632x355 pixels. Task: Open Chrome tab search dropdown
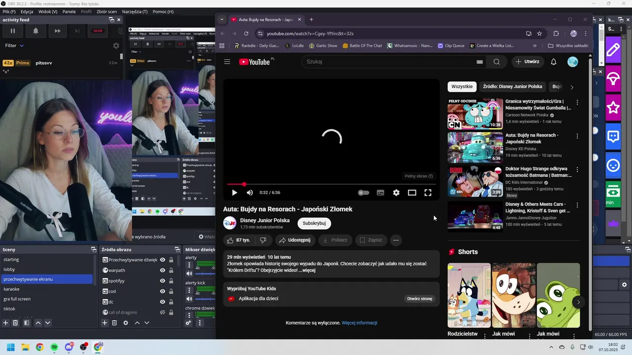(222, 20)
